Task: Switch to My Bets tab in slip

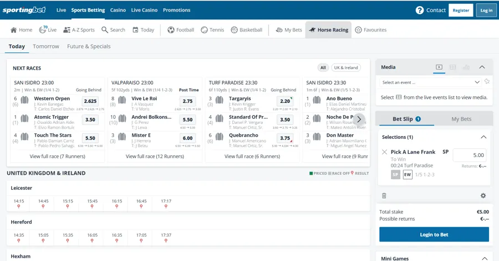Action: click(461, 119)
